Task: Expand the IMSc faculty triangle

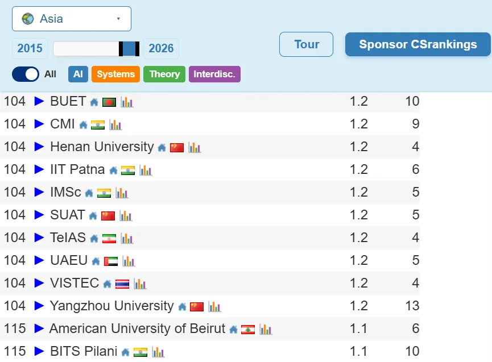Action: [39, 192]
